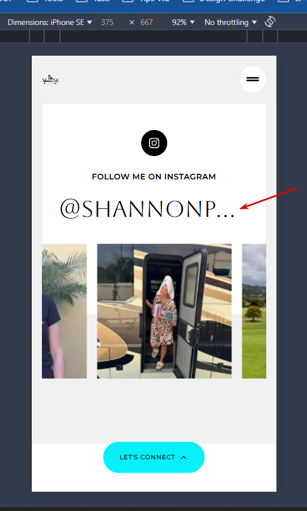307x511 pixels.
Task: Open the photo of woman in RV doorway
Action: [x=164, y=311]
